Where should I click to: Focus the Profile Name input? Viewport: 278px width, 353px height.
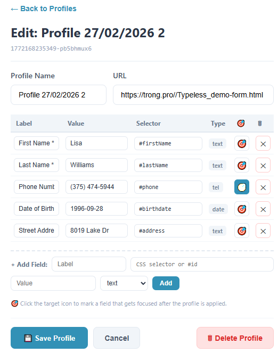coord(59,95)
